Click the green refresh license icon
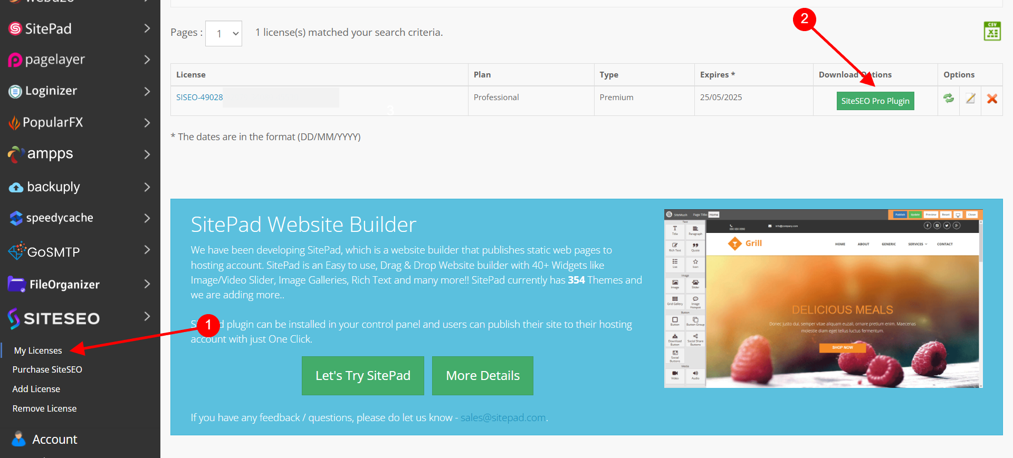The image size is (1013, 458). 949,98
